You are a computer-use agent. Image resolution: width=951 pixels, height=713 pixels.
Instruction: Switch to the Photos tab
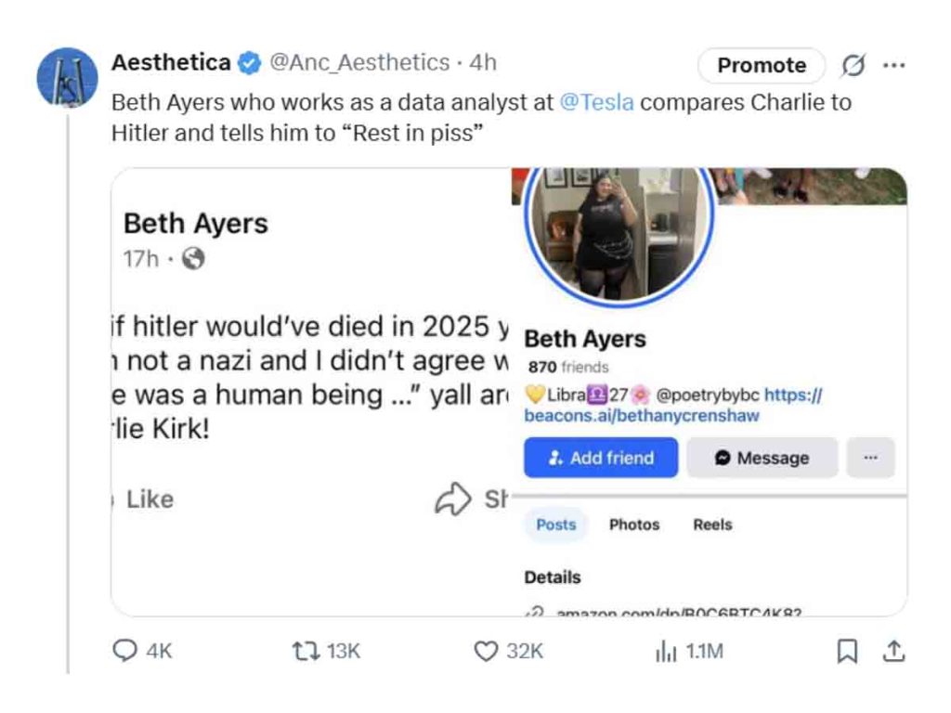tap(634, 525)
